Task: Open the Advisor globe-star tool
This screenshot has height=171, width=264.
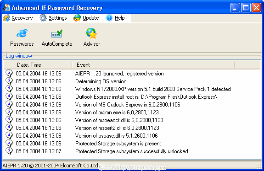Action: coord(91,37)
